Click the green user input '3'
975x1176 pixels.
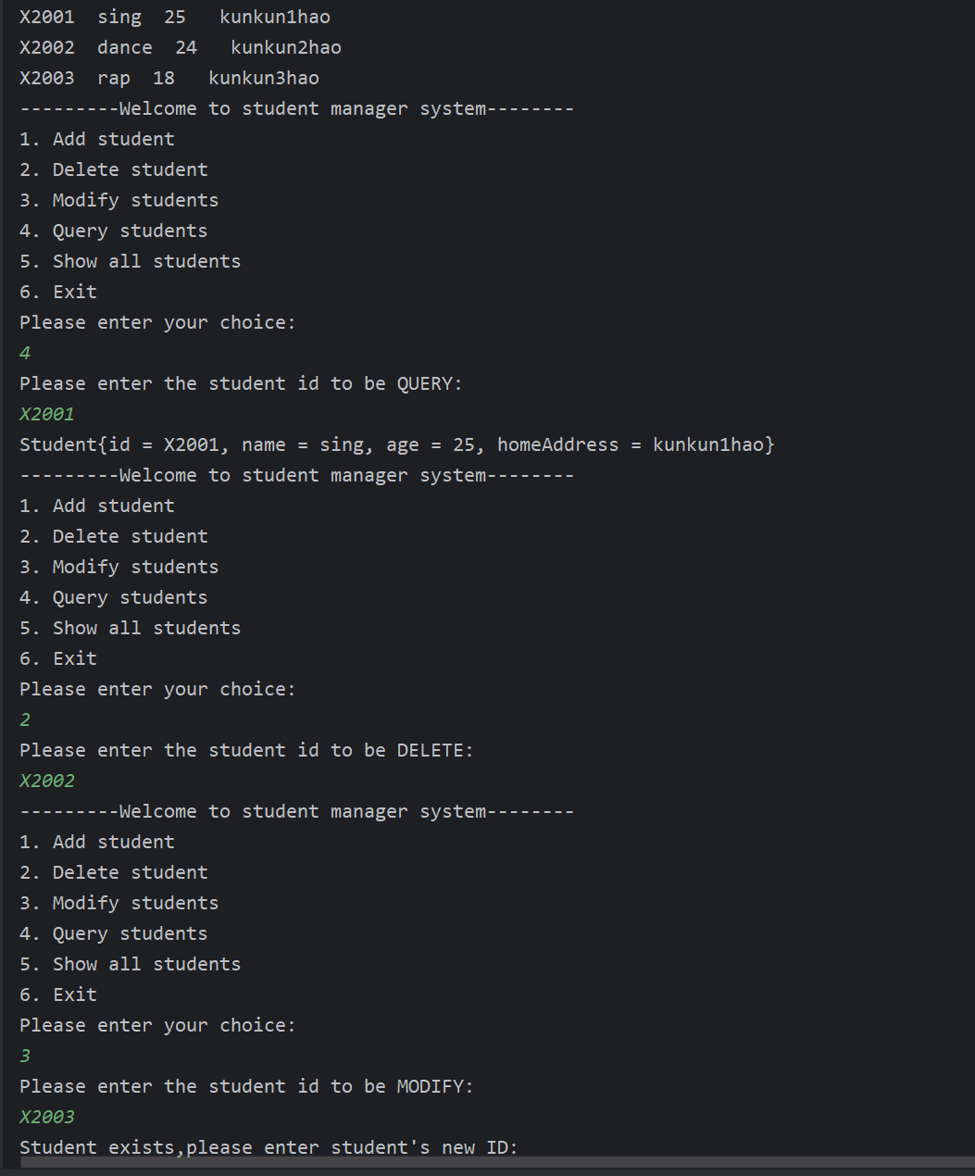(25, 1056)
